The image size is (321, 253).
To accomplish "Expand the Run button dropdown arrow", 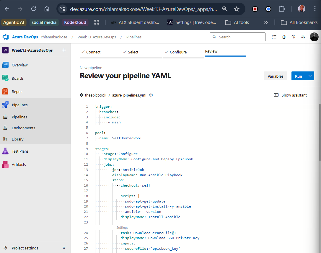I will pyautogui.click(x=310, y=76).
